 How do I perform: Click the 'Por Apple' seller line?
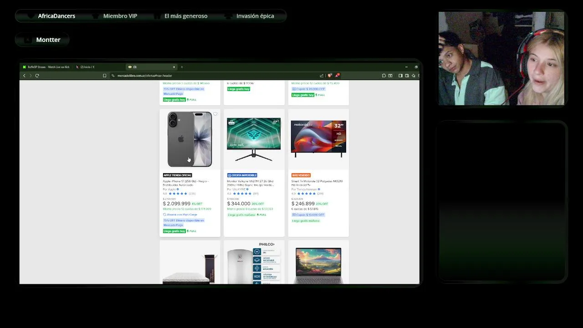[x=171, y=190]
